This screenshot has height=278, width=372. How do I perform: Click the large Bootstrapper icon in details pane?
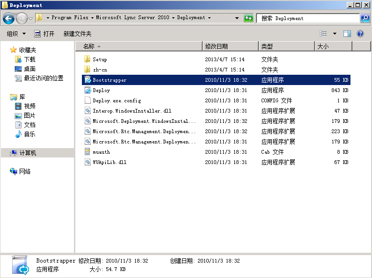21,265
